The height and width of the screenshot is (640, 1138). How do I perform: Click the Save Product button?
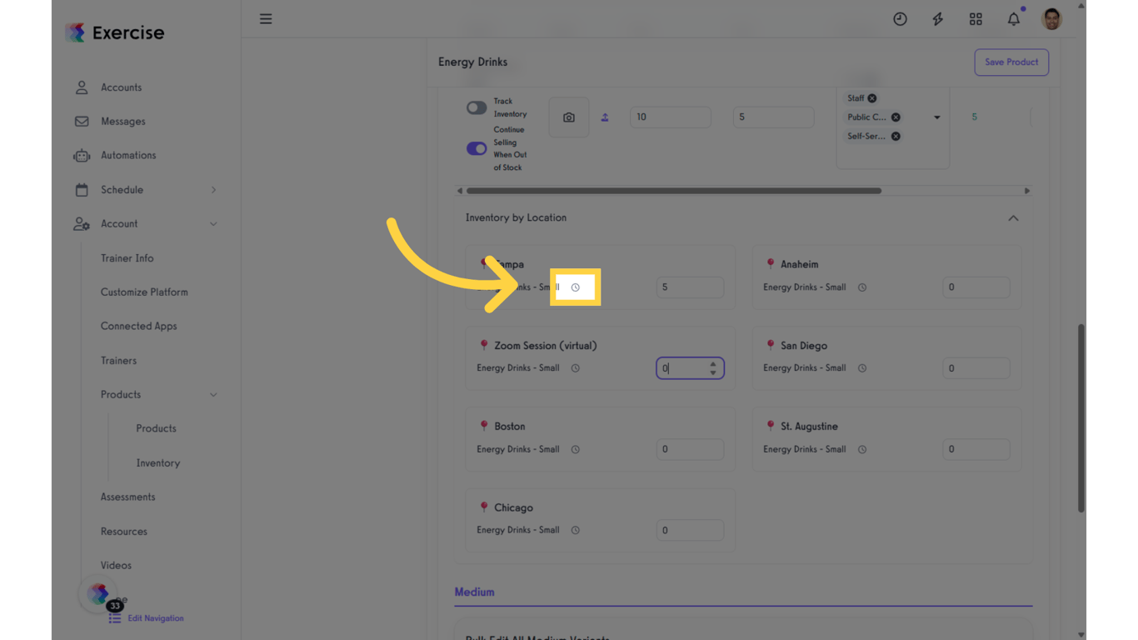(1011, 62)
